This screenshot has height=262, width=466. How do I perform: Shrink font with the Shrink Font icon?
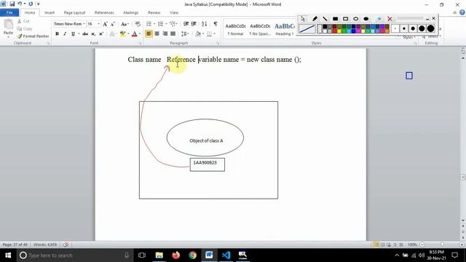(113, 24)
